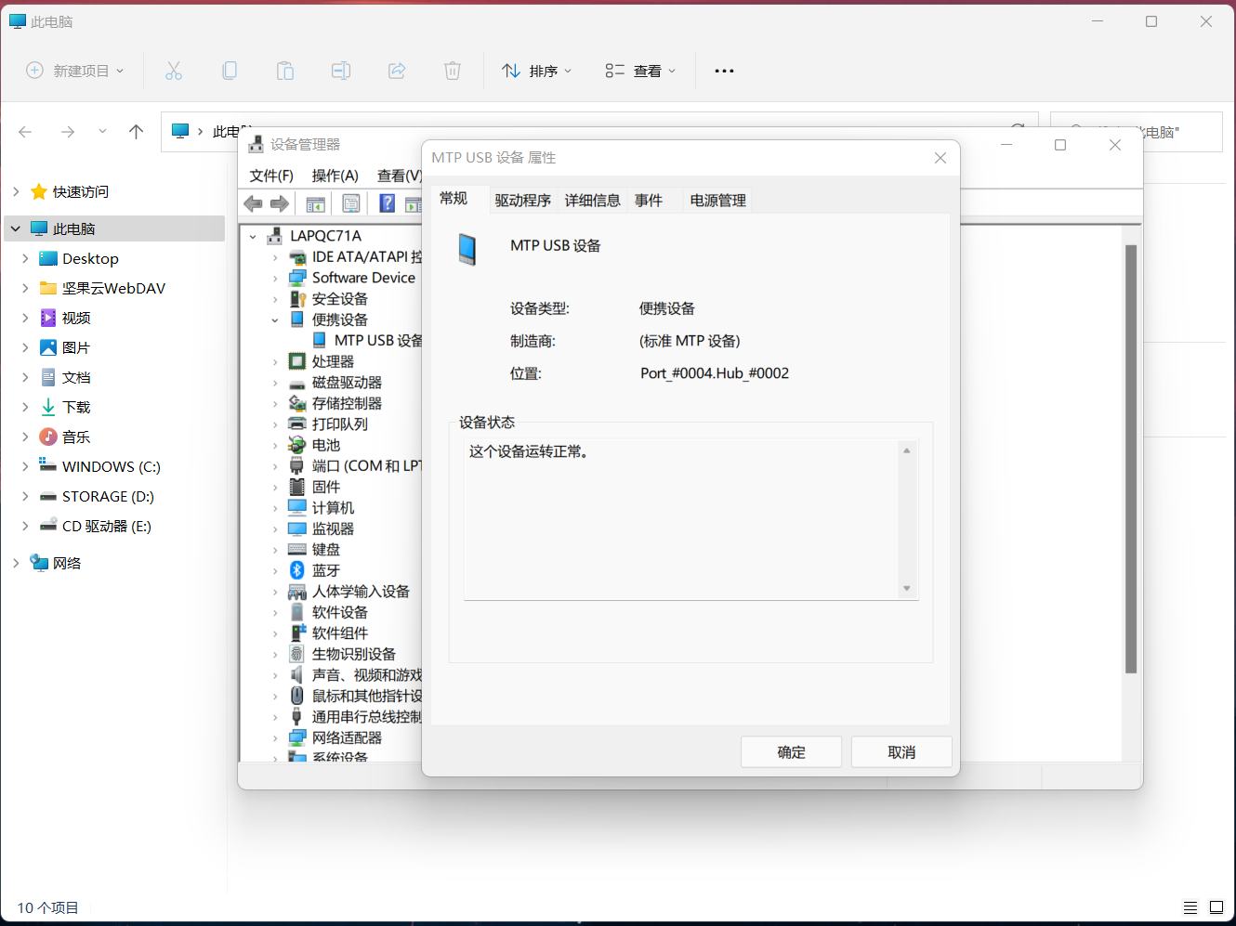Open the 电源管理 tab
The width and height of the screenshot is (1236, 926).
coord(717,201)
